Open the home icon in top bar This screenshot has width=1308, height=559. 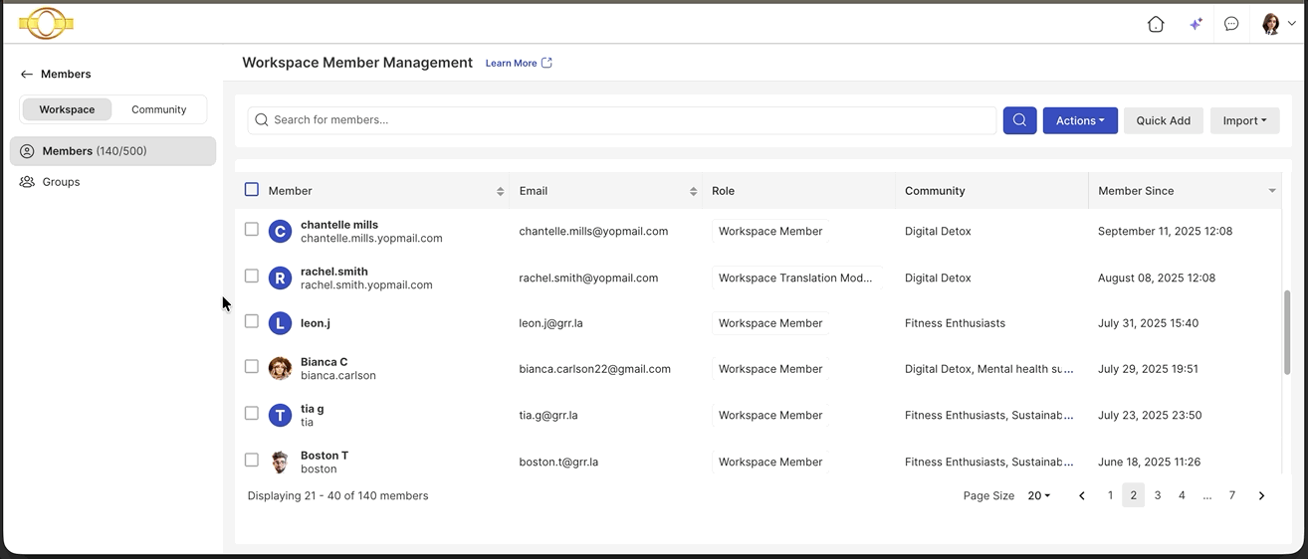coord(1156,24)
